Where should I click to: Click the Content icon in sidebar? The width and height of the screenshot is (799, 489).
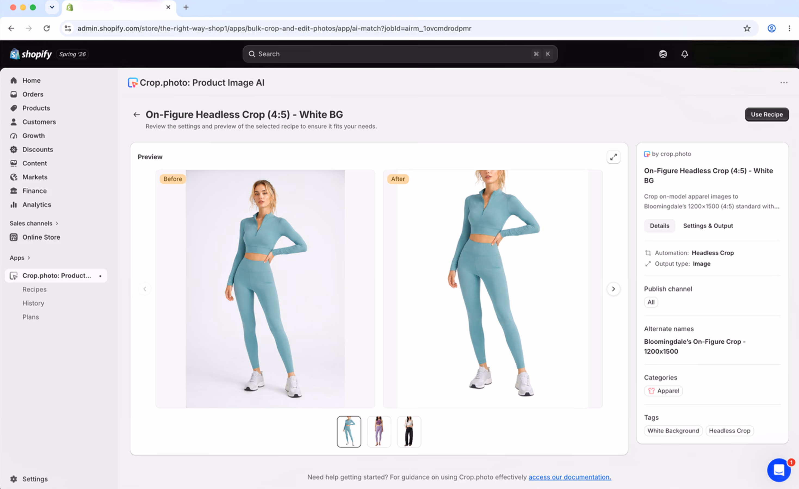tap(14, 163)
